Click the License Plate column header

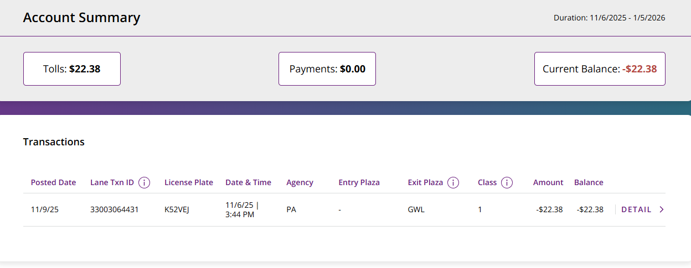(189, 182)
